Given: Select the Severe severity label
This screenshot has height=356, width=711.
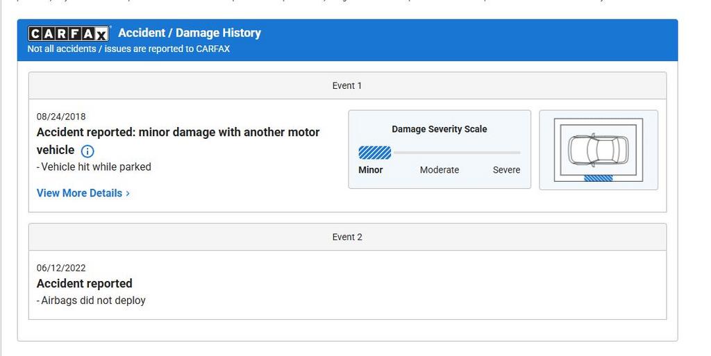Looking at the screenshot, I should [x=506, y=170].
